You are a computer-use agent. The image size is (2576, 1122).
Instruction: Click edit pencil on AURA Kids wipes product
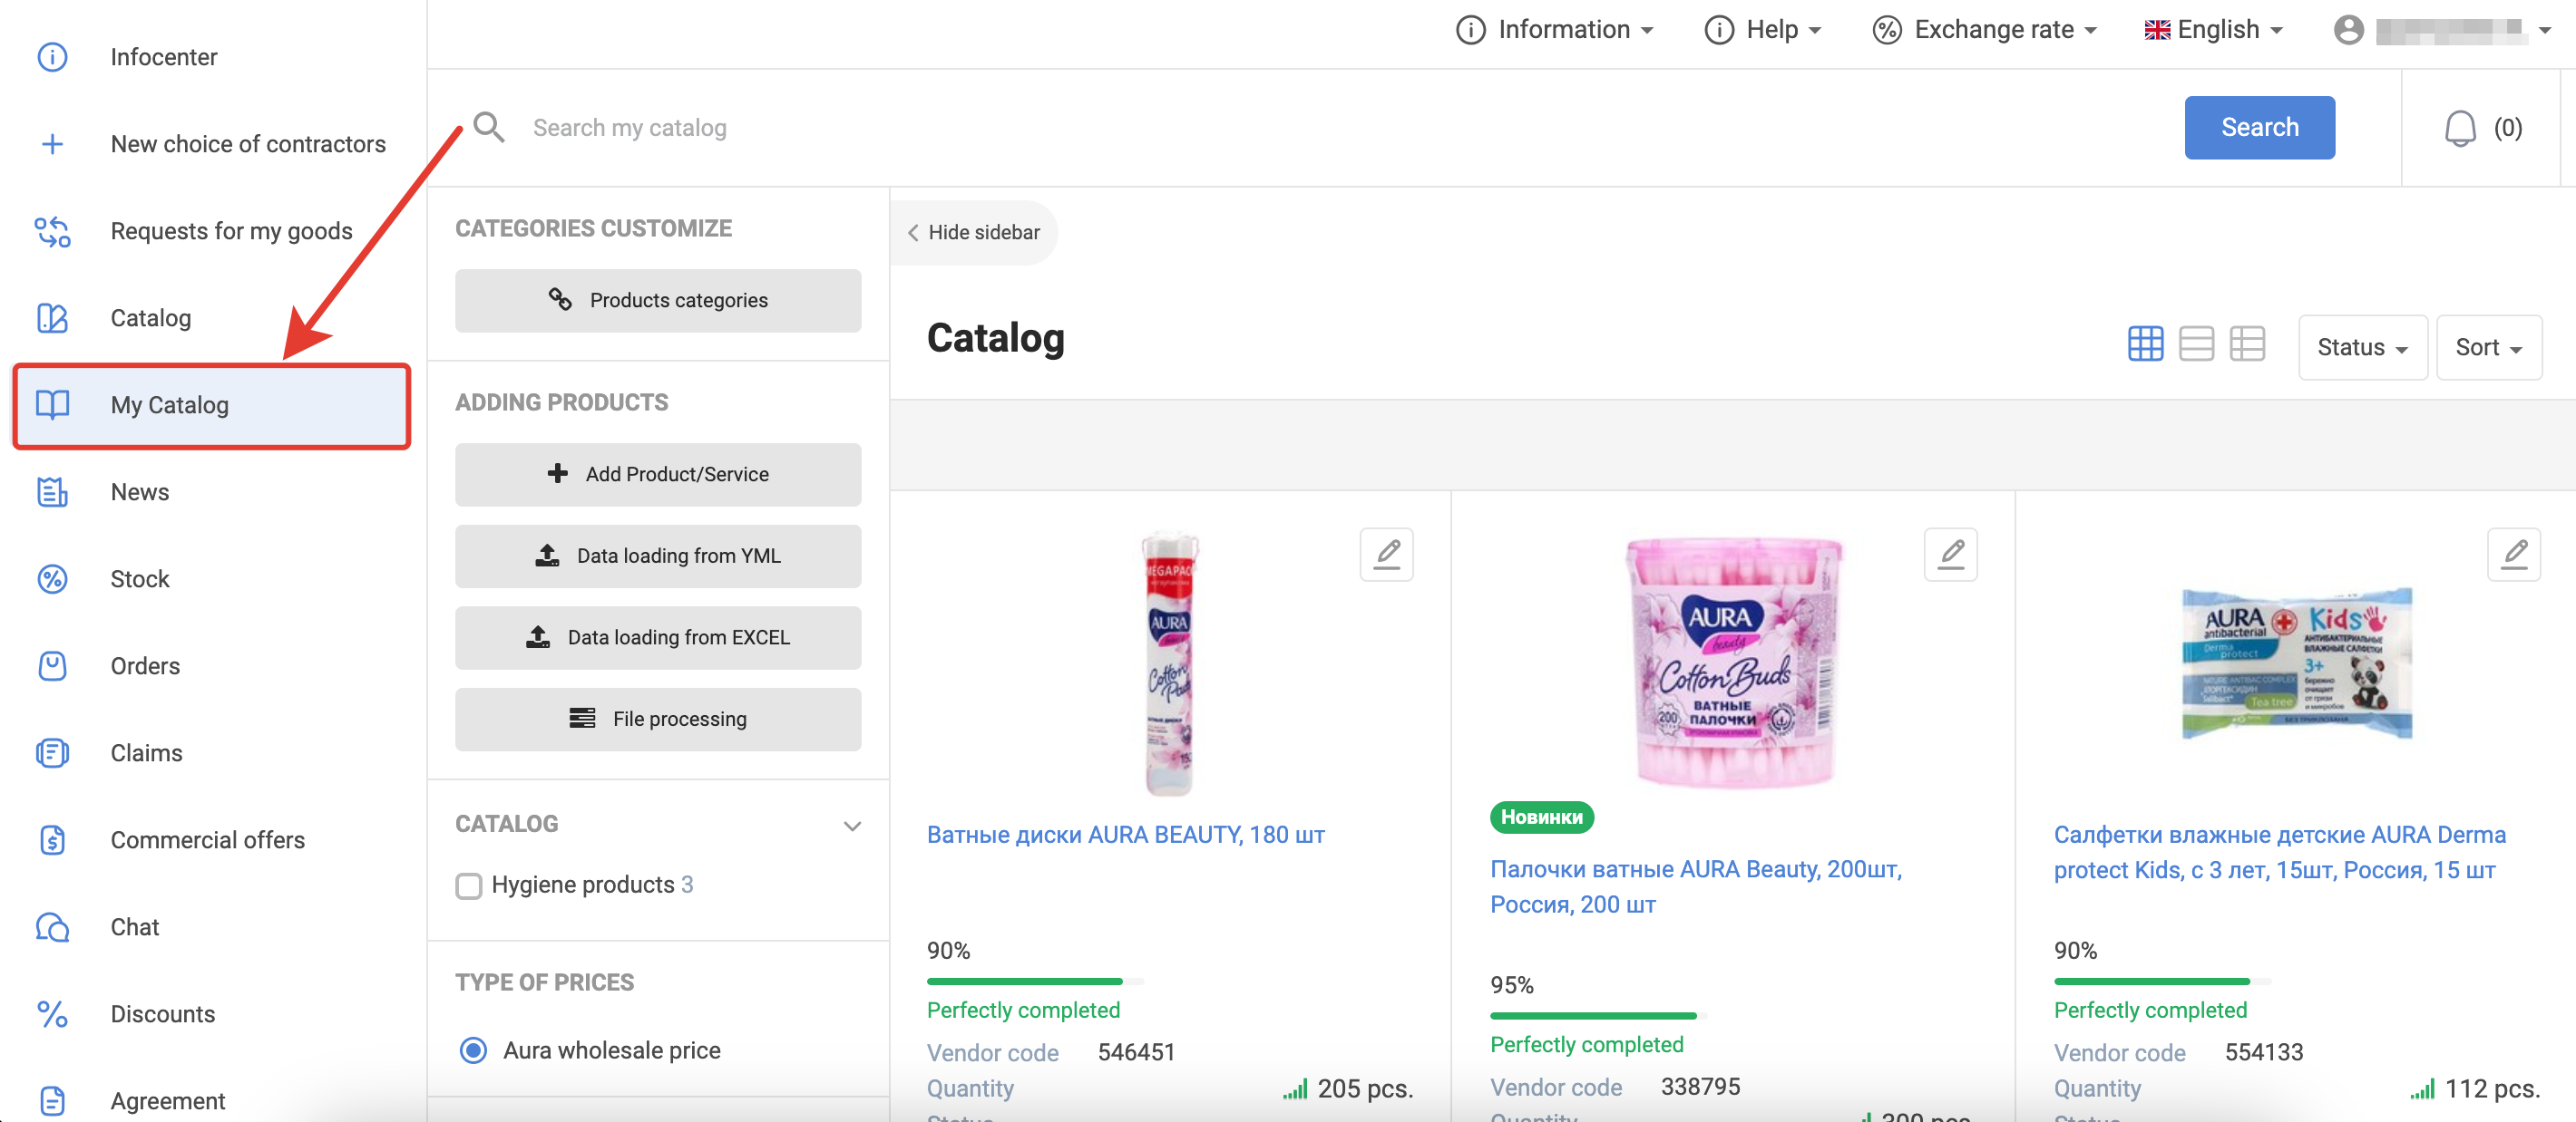coord(2513,554)
